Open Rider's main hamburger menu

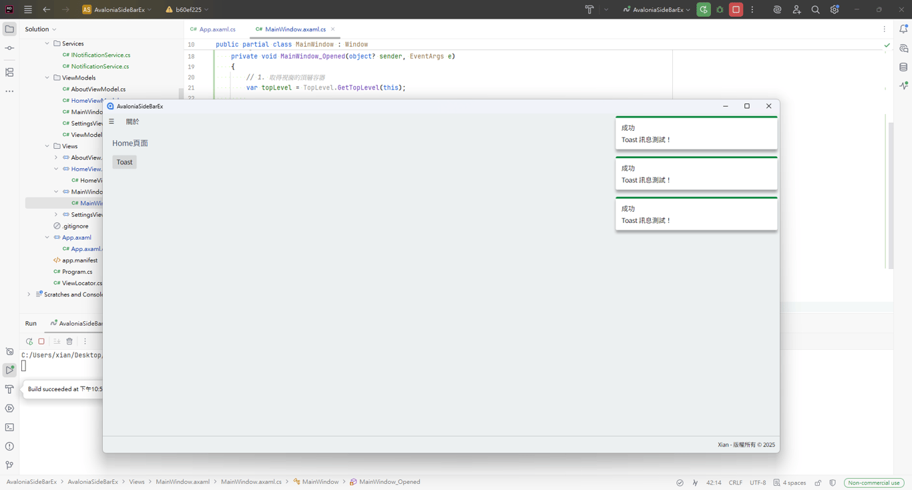coord(28,9)
